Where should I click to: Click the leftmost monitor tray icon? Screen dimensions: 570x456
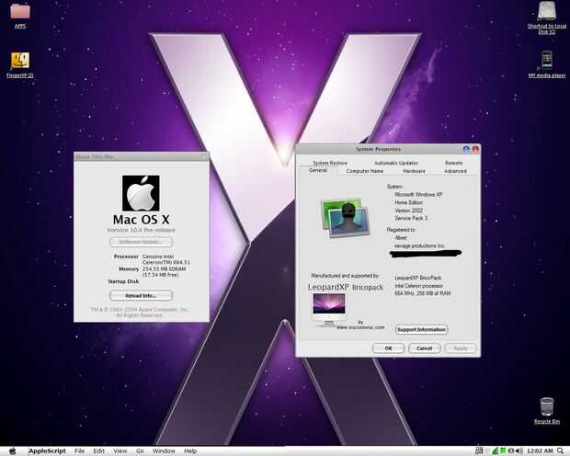click(x=479, y=450)
